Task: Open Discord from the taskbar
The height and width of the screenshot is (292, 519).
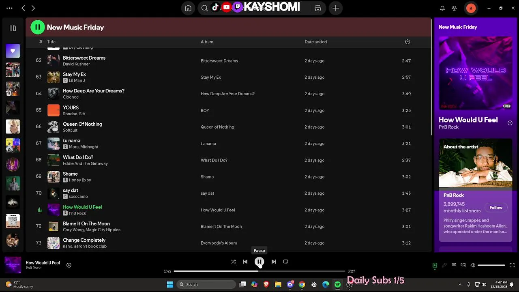Action: tap(290, 284)
